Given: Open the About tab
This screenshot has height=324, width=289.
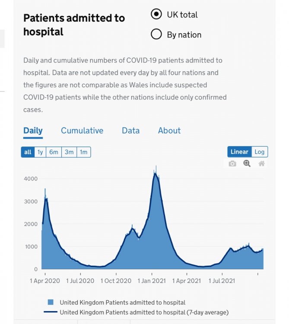Looking at the screenshot, I should 169,130.
